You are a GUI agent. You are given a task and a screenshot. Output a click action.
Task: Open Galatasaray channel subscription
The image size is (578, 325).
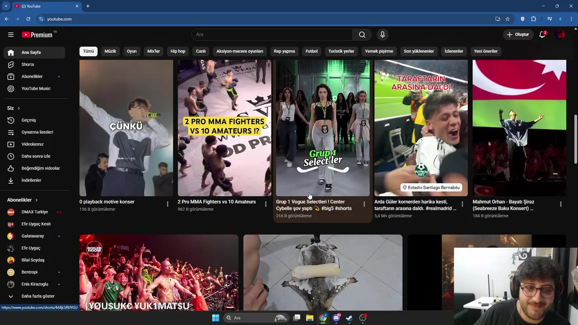pos(34,236)
